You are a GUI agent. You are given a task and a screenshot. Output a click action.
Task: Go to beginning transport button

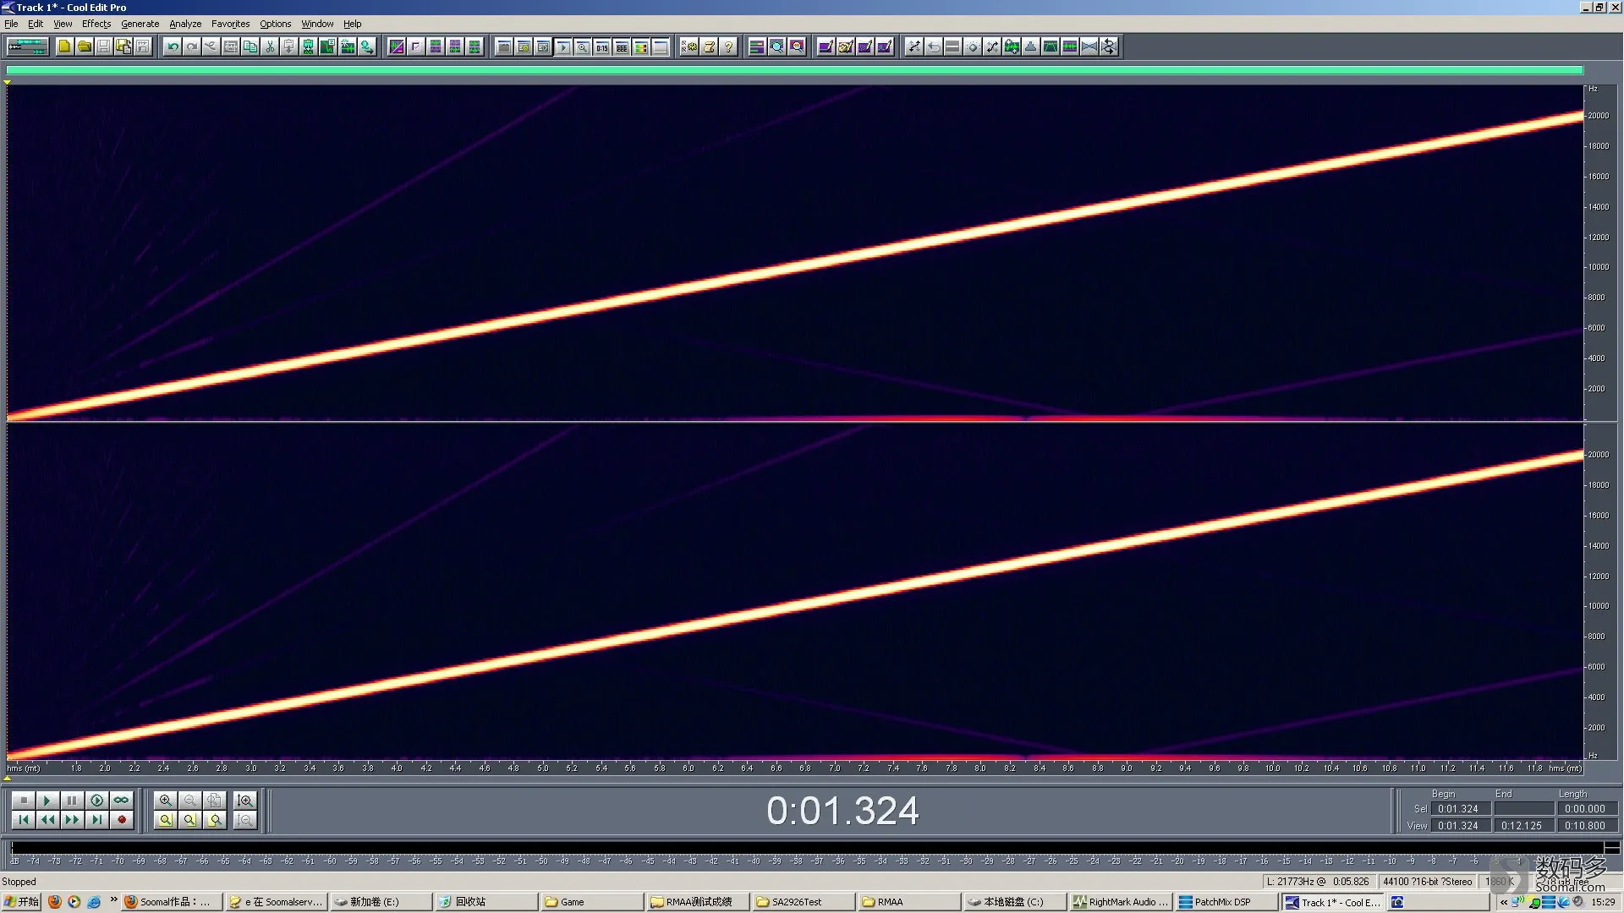[x=23, y=819]
